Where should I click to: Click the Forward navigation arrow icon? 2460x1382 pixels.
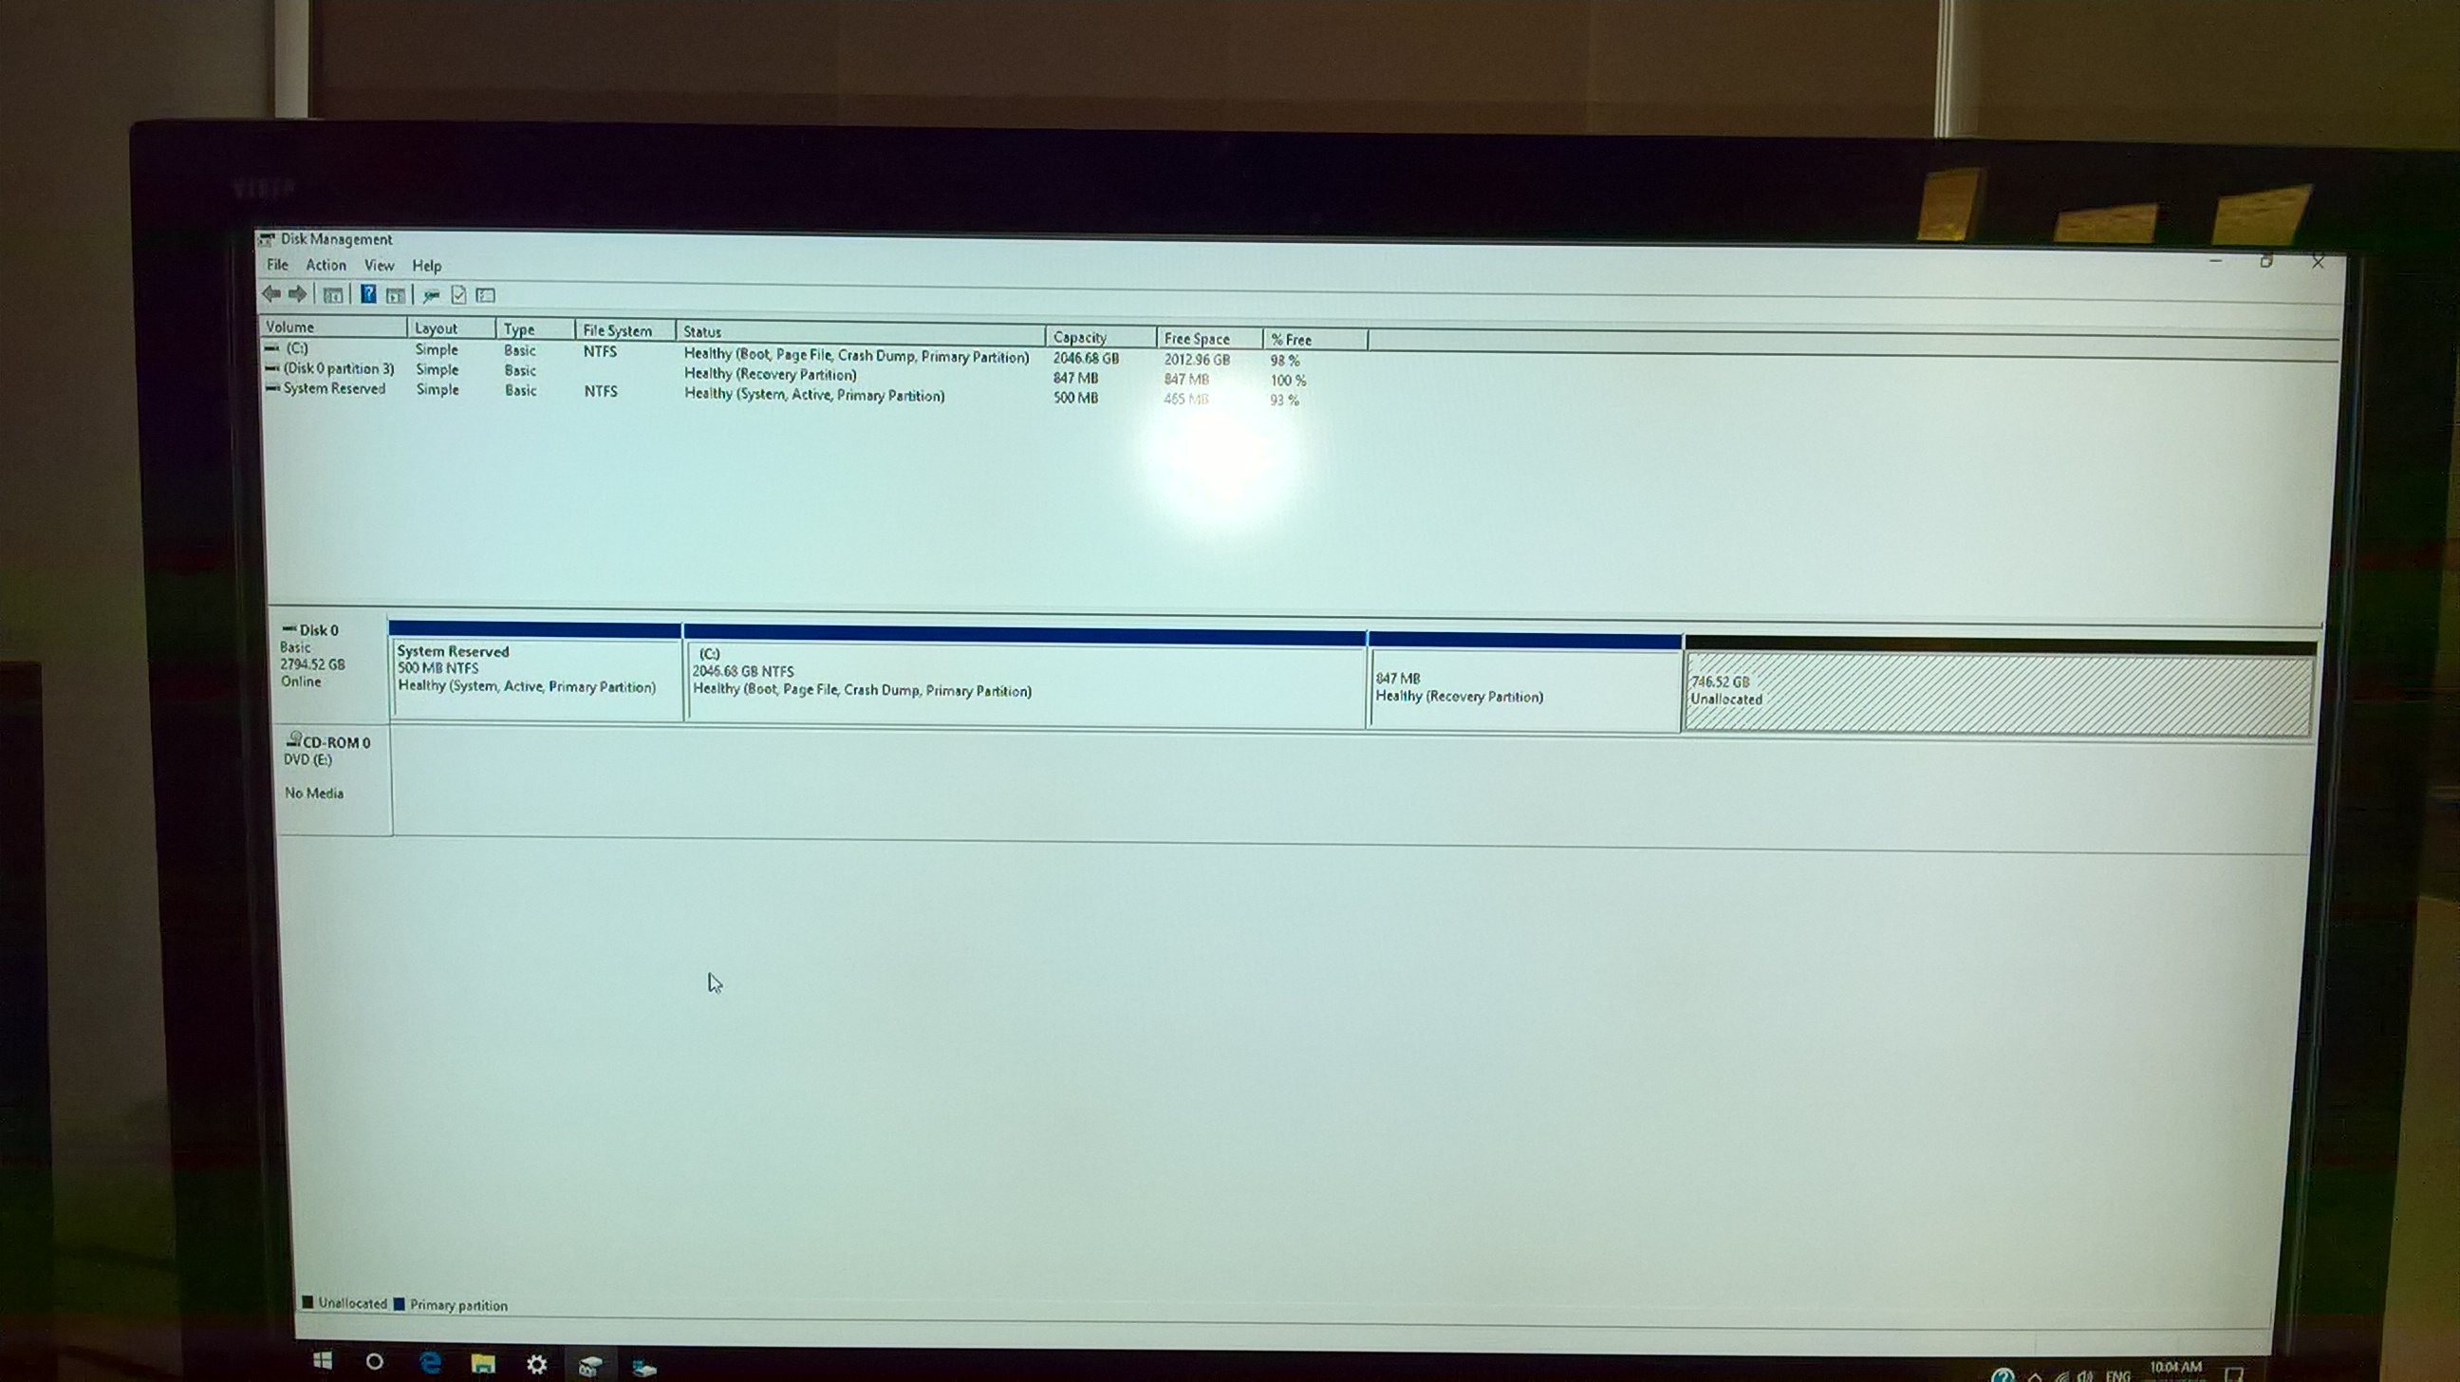click(297, 294)
